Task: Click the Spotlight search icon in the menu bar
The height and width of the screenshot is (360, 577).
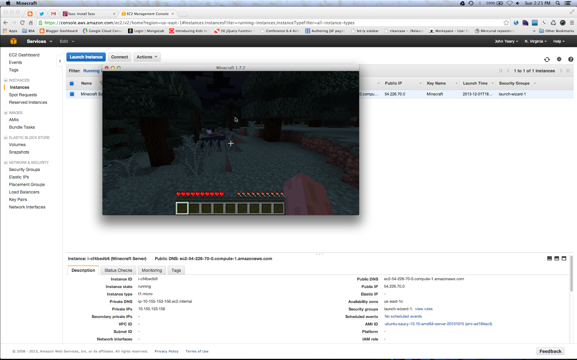Action: (x=558, y=3)
